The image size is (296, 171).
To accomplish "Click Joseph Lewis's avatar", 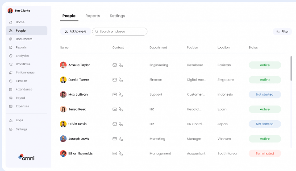I will 63,139.
